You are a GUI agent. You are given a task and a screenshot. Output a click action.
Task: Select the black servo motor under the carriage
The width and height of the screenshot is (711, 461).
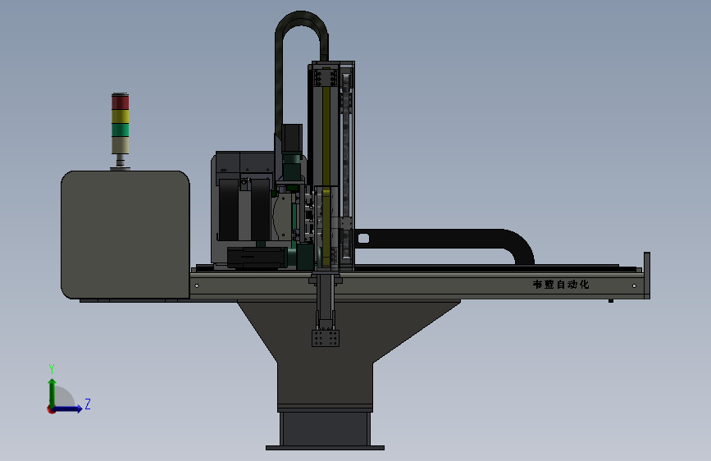258,258
